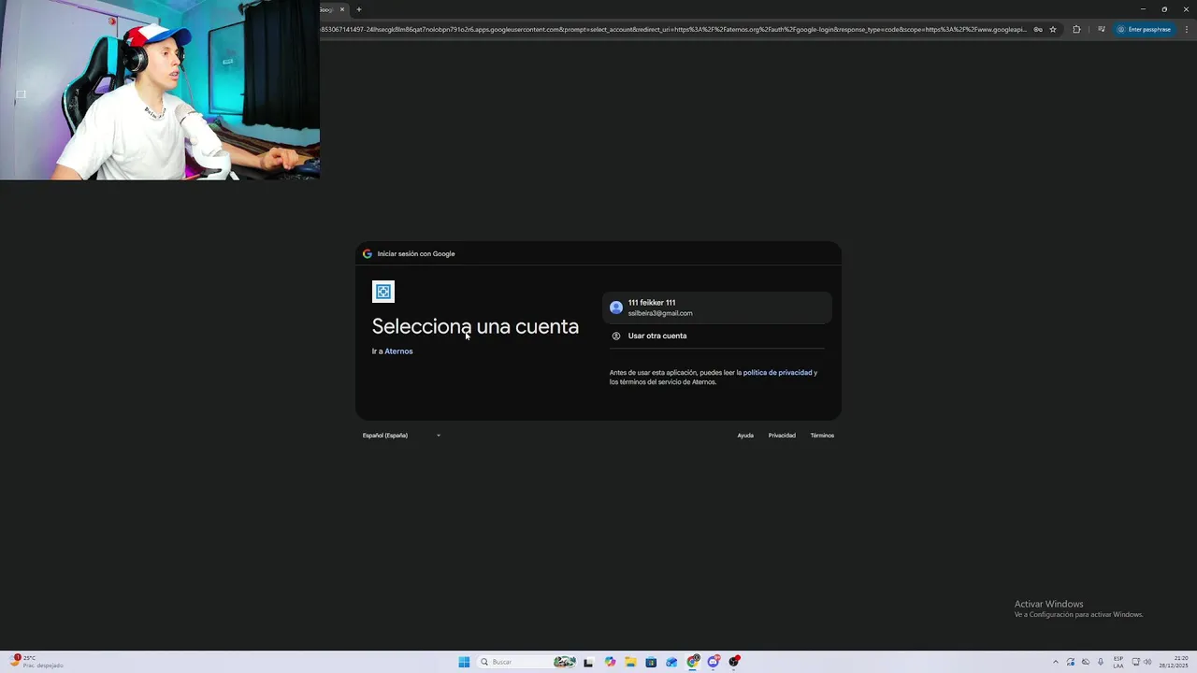This screenshot has height=673, width=1197.
Task: Open the Chrome three-dot menu
Action: pyautogui.click(x=1187, y=29)
